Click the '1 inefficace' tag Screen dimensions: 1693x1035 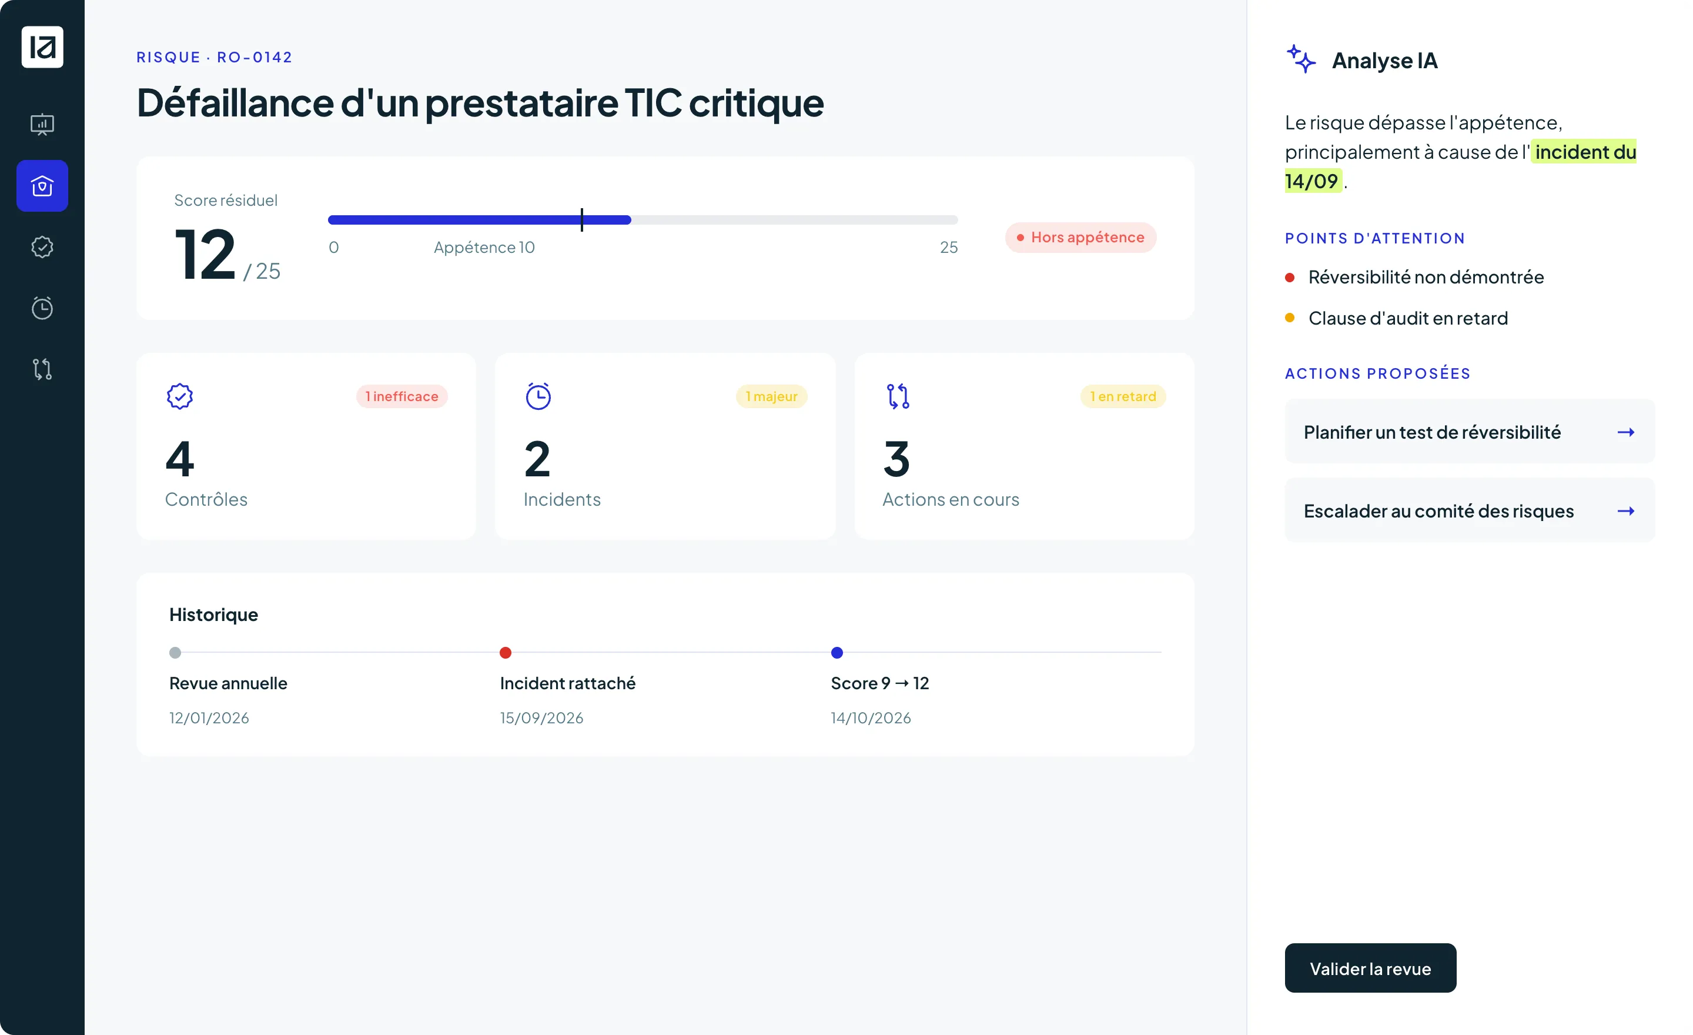click(402, 396)
